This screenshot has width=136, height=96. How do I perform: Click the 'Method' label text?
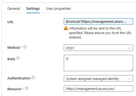click(x=13, y=48)
